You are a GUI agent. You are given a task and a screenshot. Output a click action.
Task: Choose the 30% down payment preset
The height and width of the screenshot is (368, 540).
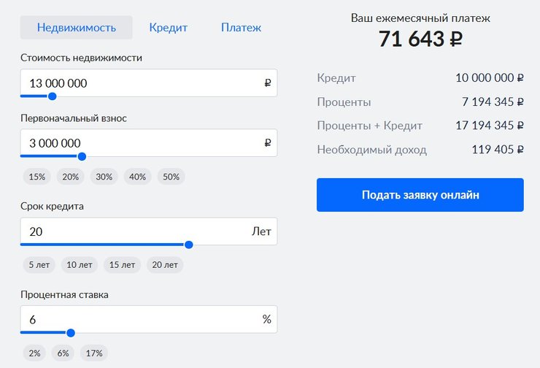104,177
